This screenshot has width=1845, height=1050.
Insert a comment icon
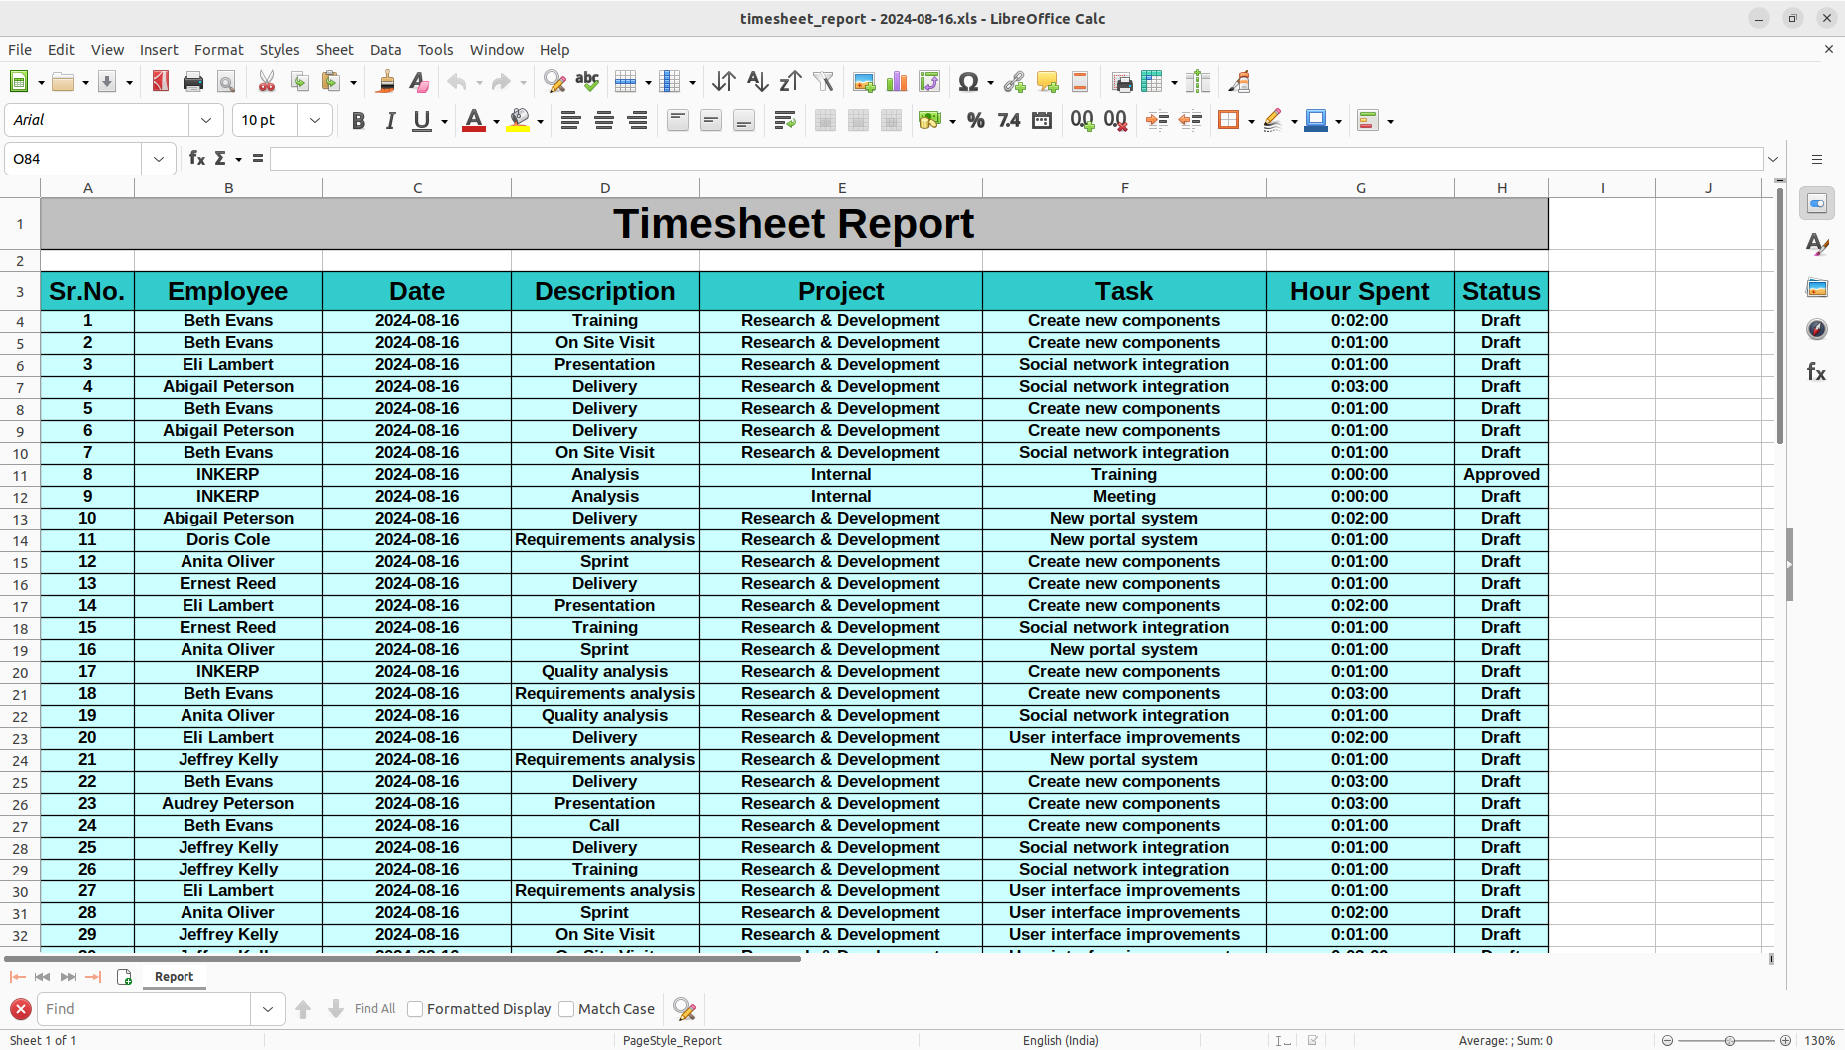pyautogui.click(x=1047, y=82)
